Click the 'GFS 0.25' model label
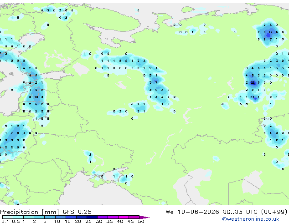This screenshot has height=223, width=289. [77, 212]
